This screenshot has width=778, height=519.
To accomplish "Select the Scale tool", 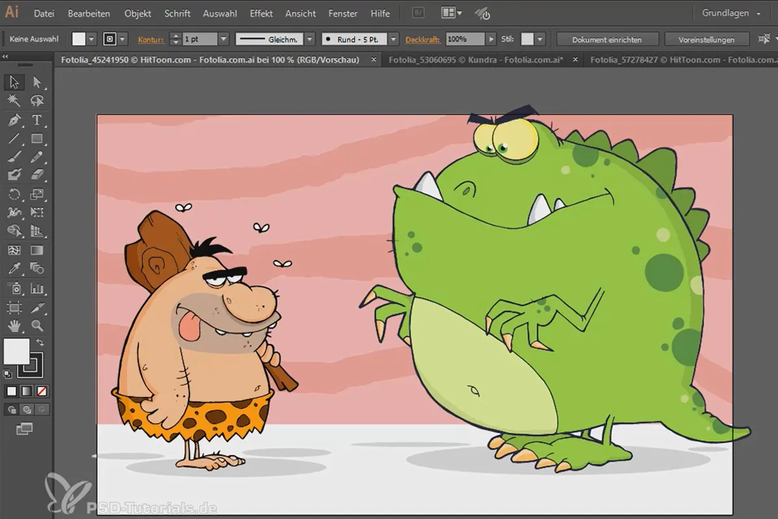I will 37,194.
